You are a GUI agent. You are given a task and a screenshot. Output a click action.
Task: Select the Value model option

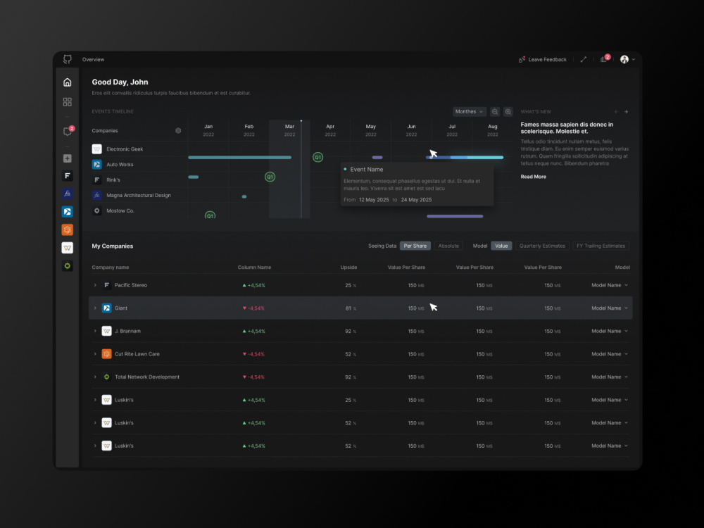coord(501,246)
